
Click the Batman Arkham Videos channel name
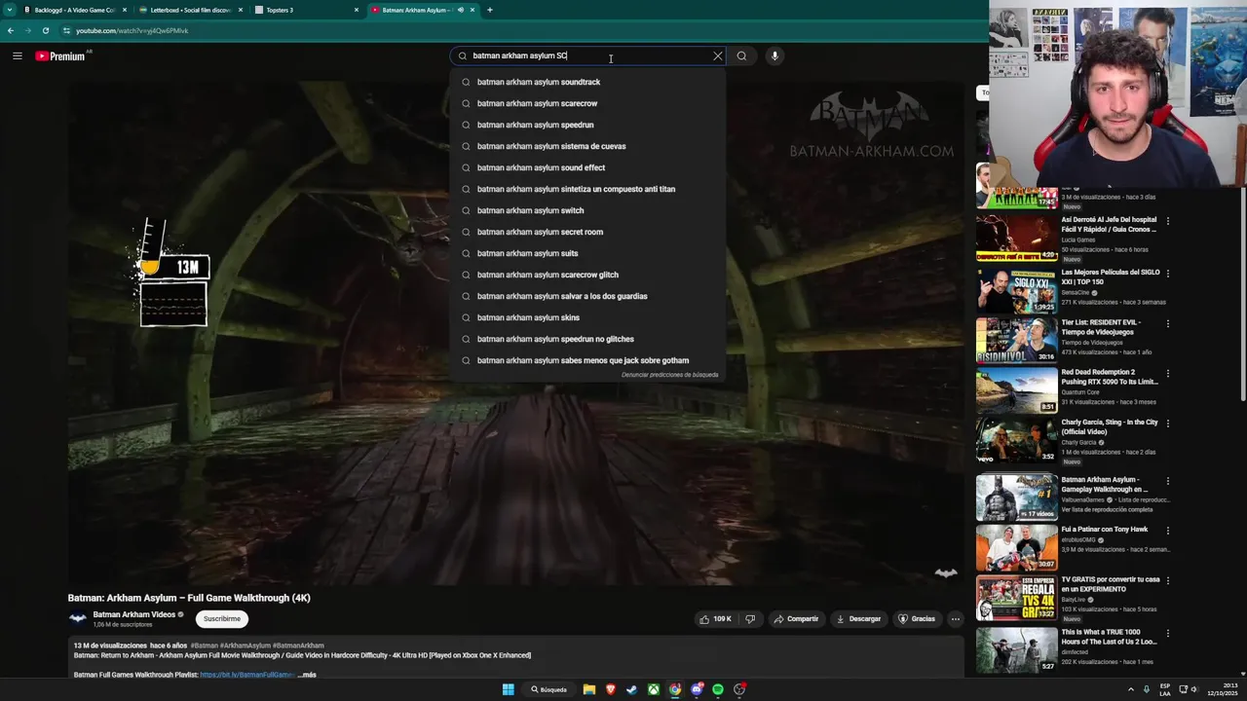pos(133,614)
